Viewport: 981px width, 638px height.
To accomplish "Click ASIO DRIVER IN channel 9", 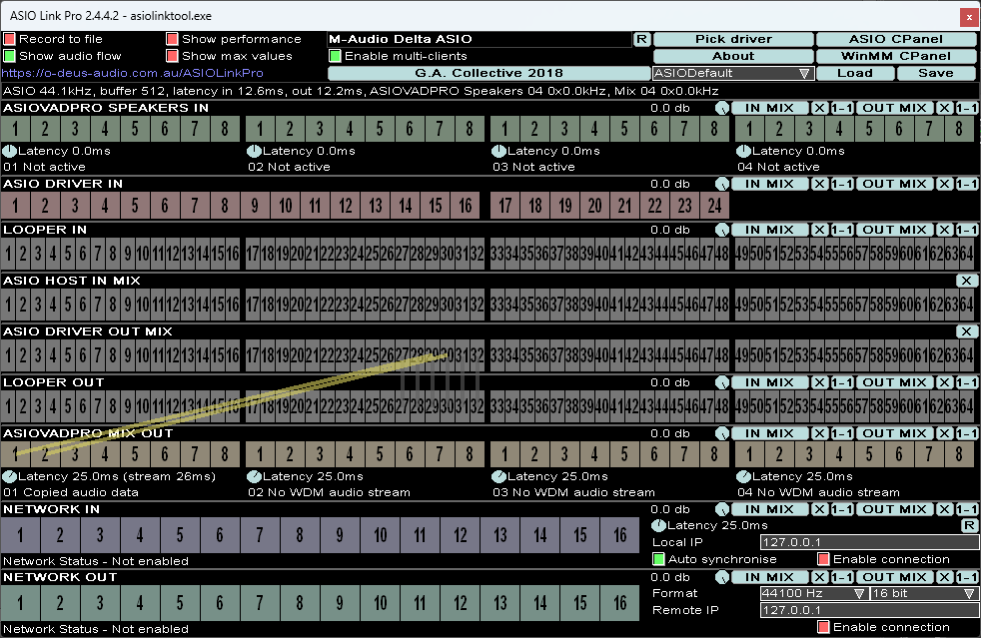I will coord(255,206).
